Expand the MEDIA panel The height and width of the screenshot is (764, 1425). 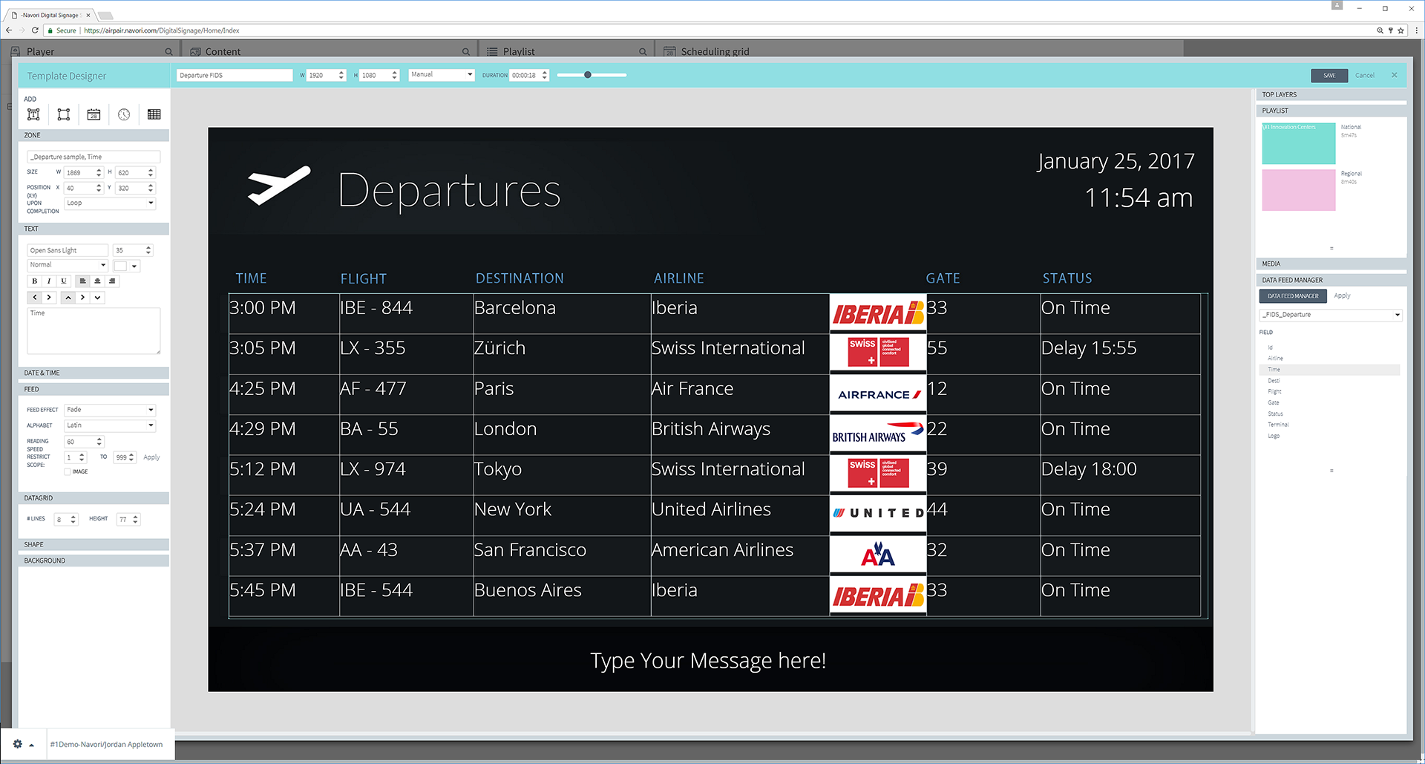[1331, 264]
